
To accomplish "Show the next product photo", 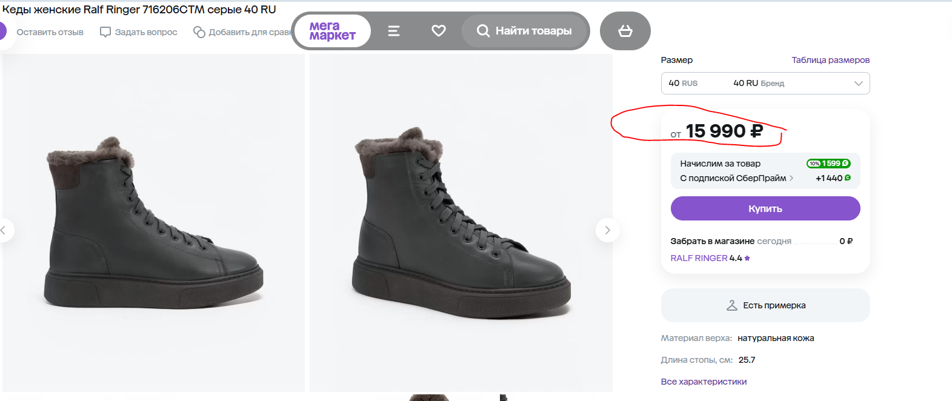I will (x=607, y=230).
